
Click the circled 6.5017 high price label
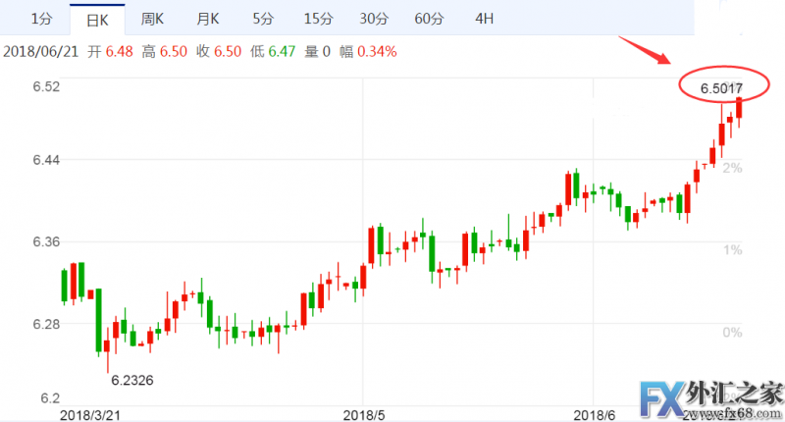coord(720,89)
